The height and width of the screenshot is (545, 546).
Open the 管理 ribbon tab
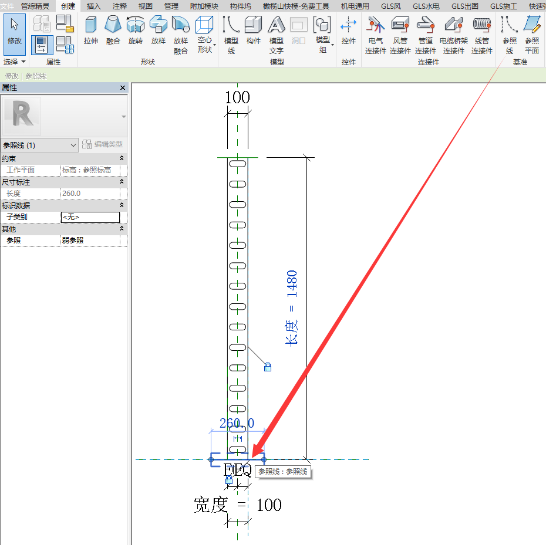click(171, 6)
